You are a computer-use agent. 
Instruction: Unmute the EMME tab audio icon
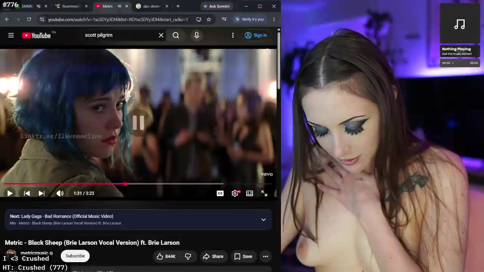[x=38, y=6]
